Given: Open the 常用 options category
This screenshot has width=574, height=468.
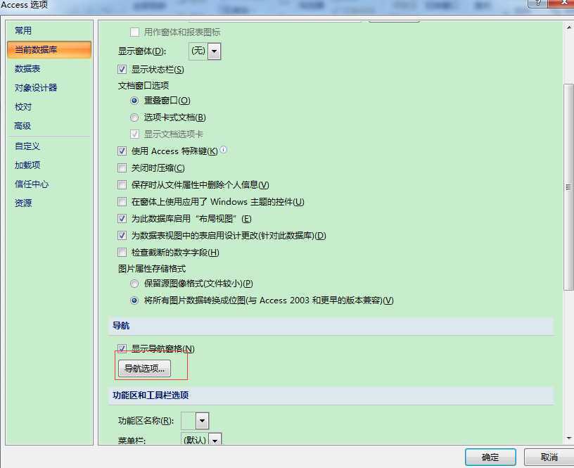Looking at the screenshot, I should point(23,30).
